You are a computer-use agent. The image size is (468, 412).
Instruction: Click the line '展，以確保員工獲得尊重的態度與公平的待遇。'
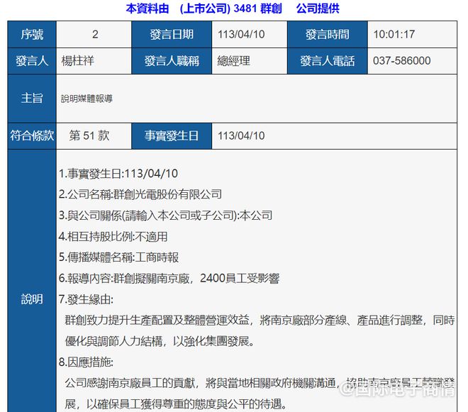pos(176,404)
